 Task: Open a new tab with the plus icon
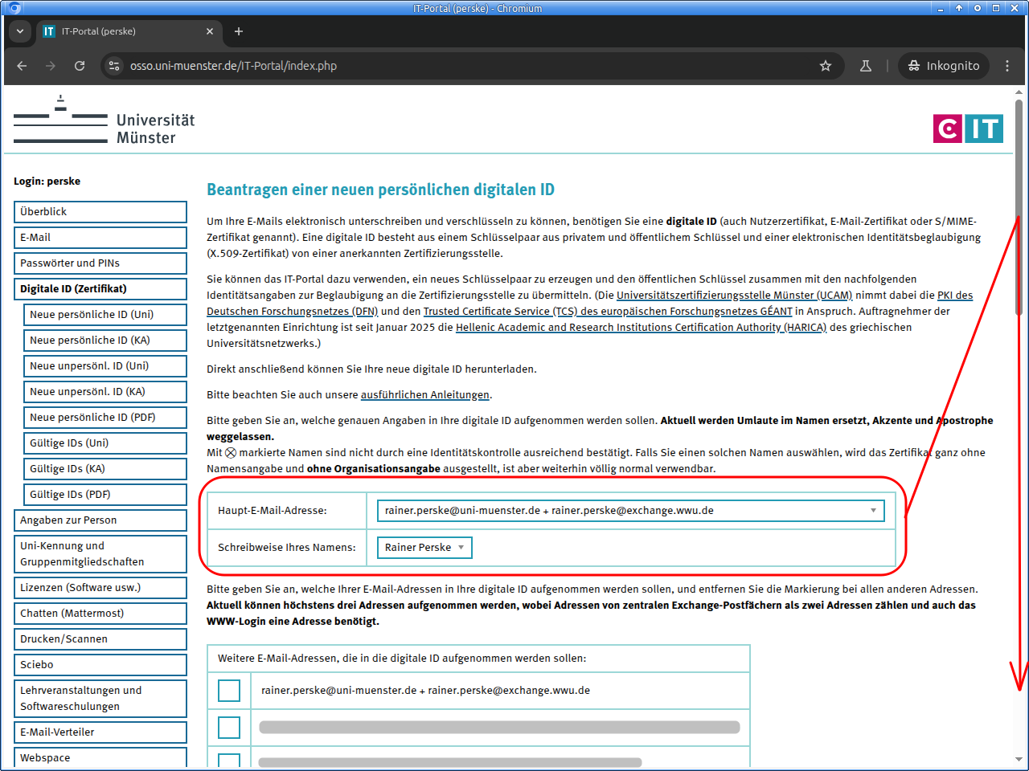click(239, 31)
